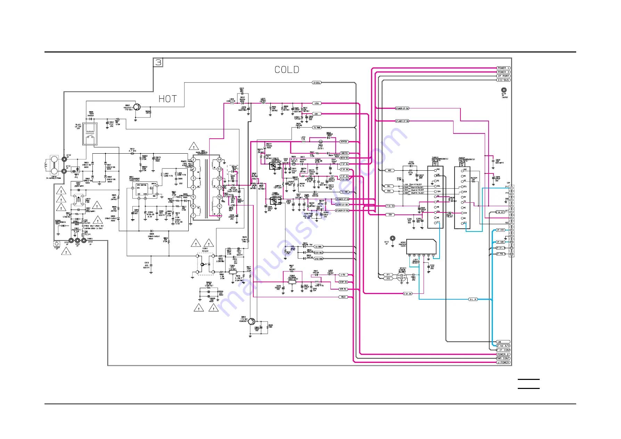
Task: Select the S-L IF net label
Action: (473, 299)
